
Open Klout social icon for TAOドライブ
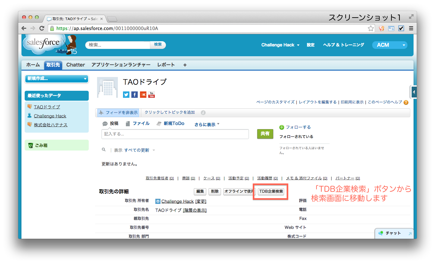click(143, 95)
